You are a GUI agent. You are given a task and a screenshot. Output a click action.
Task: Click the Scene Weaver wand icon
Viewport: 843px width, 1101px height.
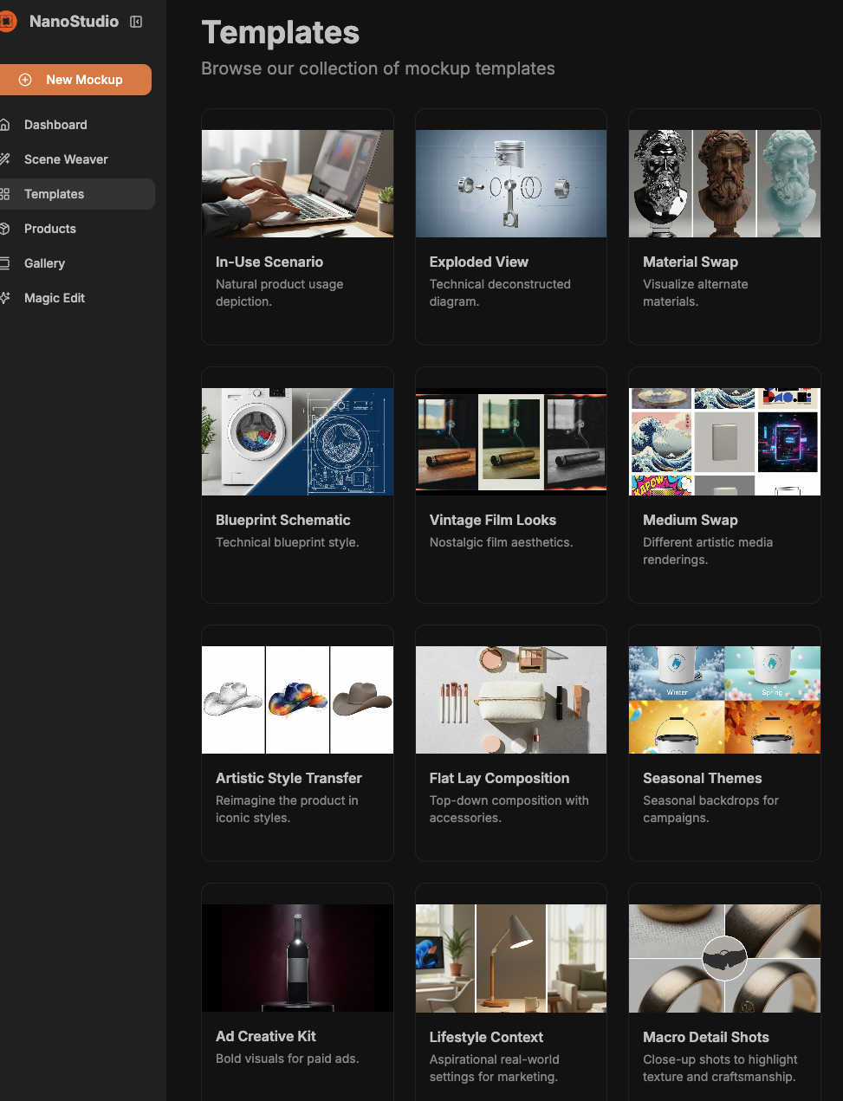pyautogui.click(x=5, y=159)
